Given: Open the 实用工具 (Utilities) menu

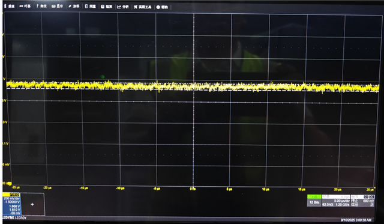Looking at the screenshot, I should [142, 7].
